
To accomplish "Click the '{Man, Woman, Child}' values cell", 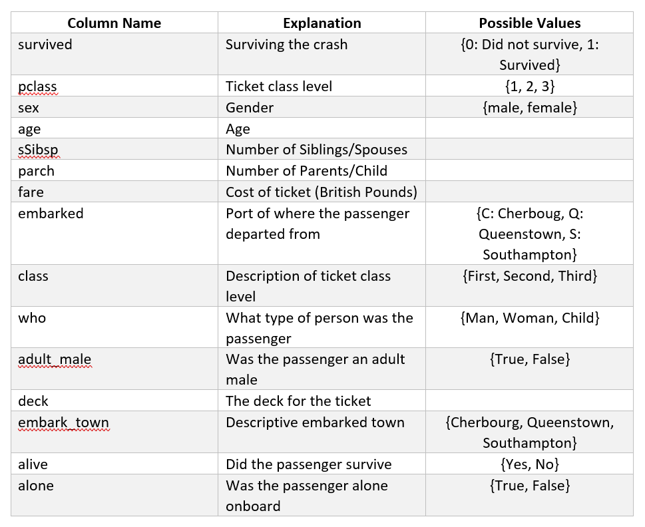I will pyautogui.click(x=529, y=318).
